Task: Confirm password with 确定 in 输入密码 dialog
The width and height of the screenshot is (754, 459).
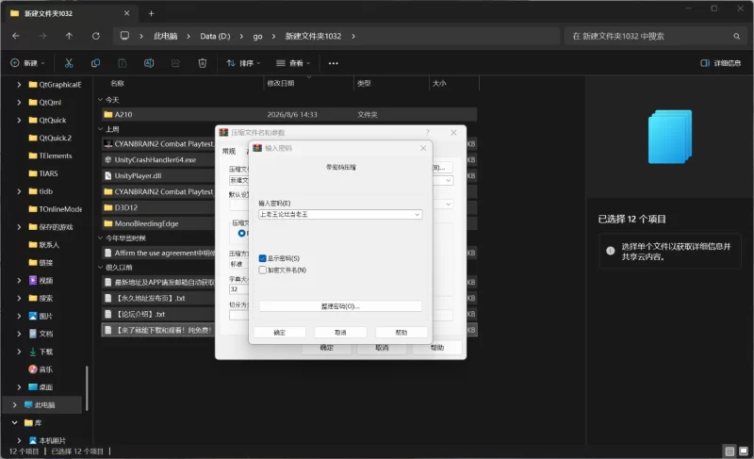Action: click(x=280, y=332)
